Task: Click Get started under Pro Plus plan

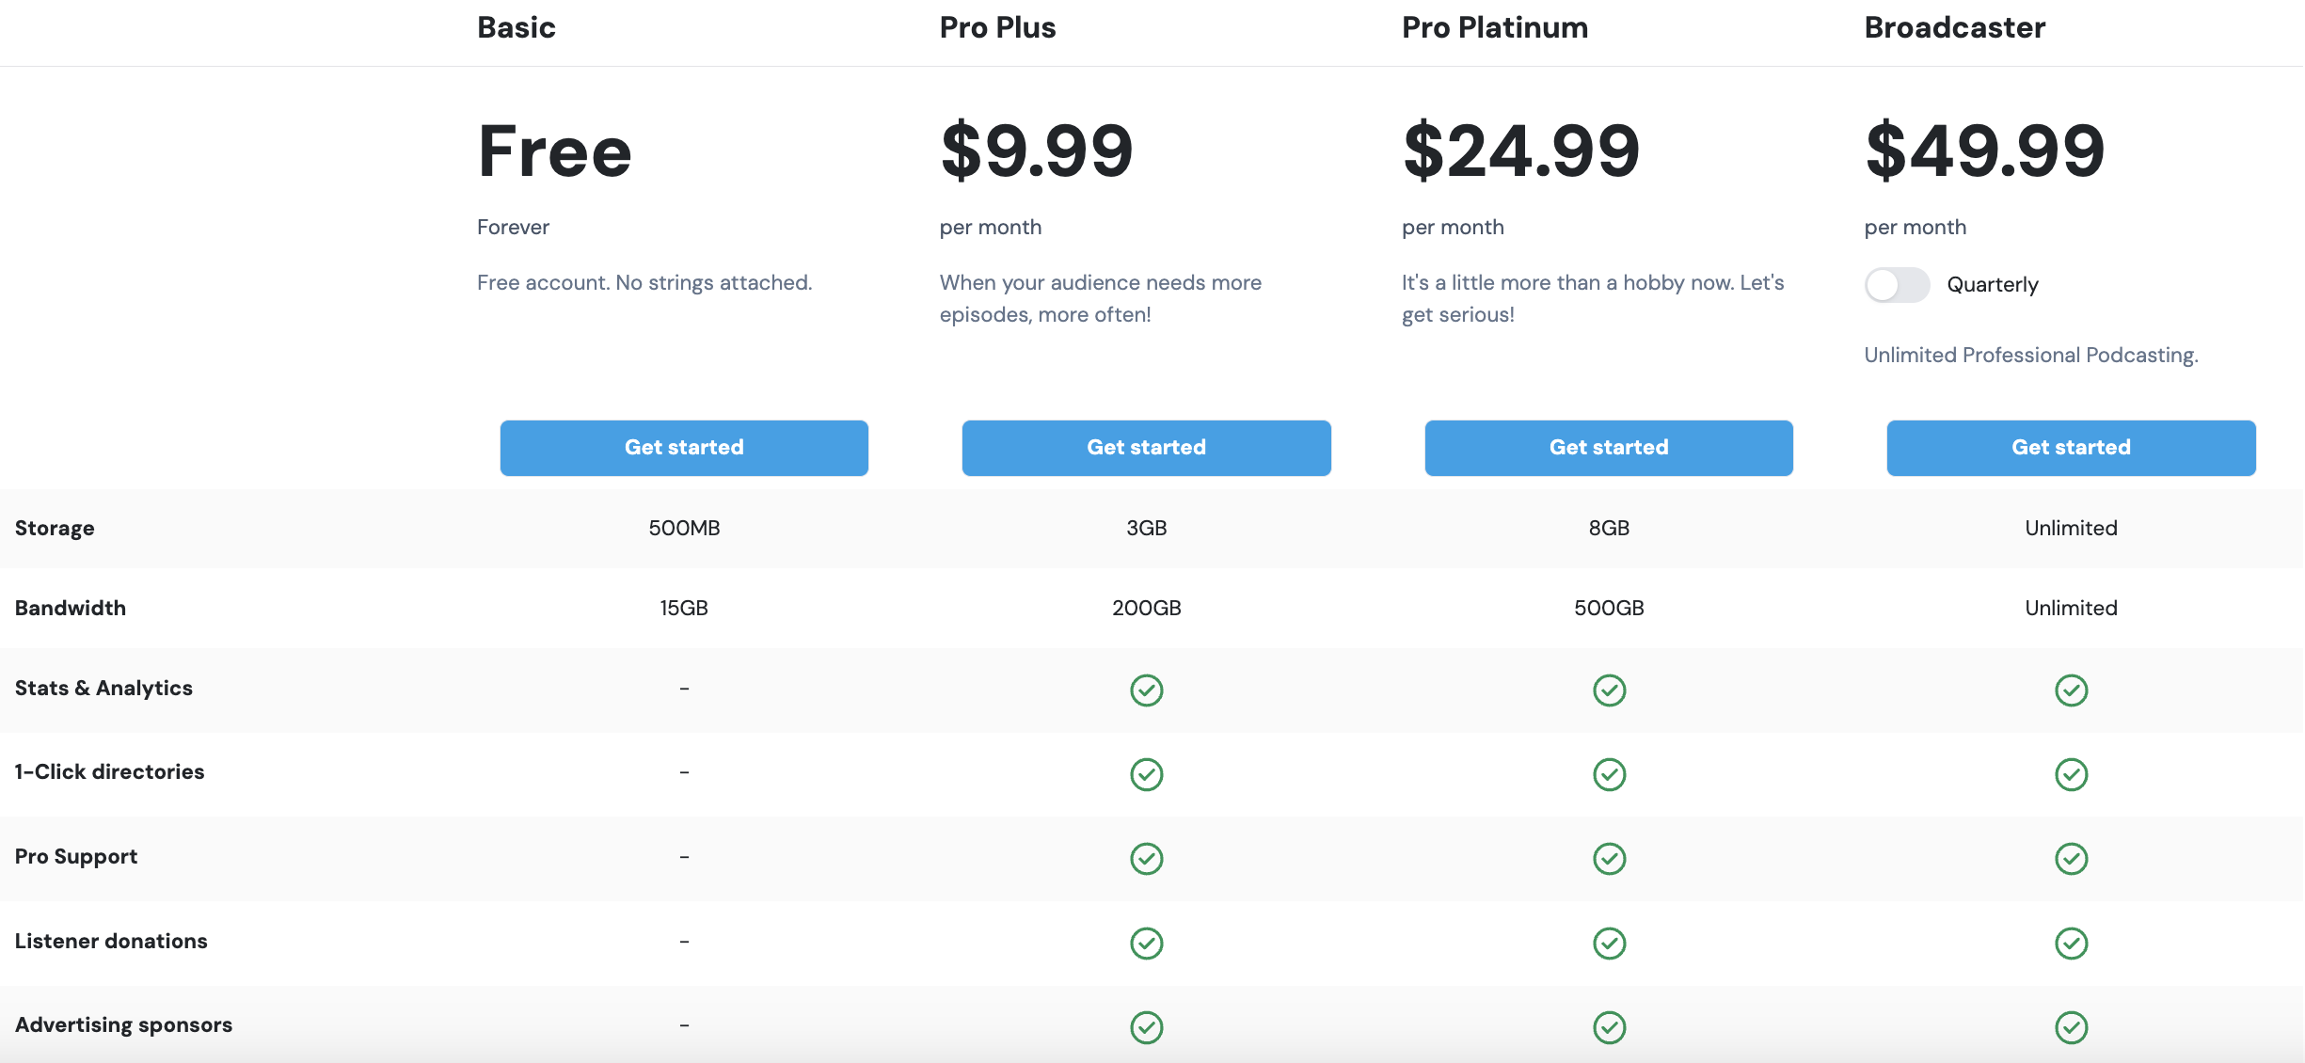Action: click(1146, 448)
